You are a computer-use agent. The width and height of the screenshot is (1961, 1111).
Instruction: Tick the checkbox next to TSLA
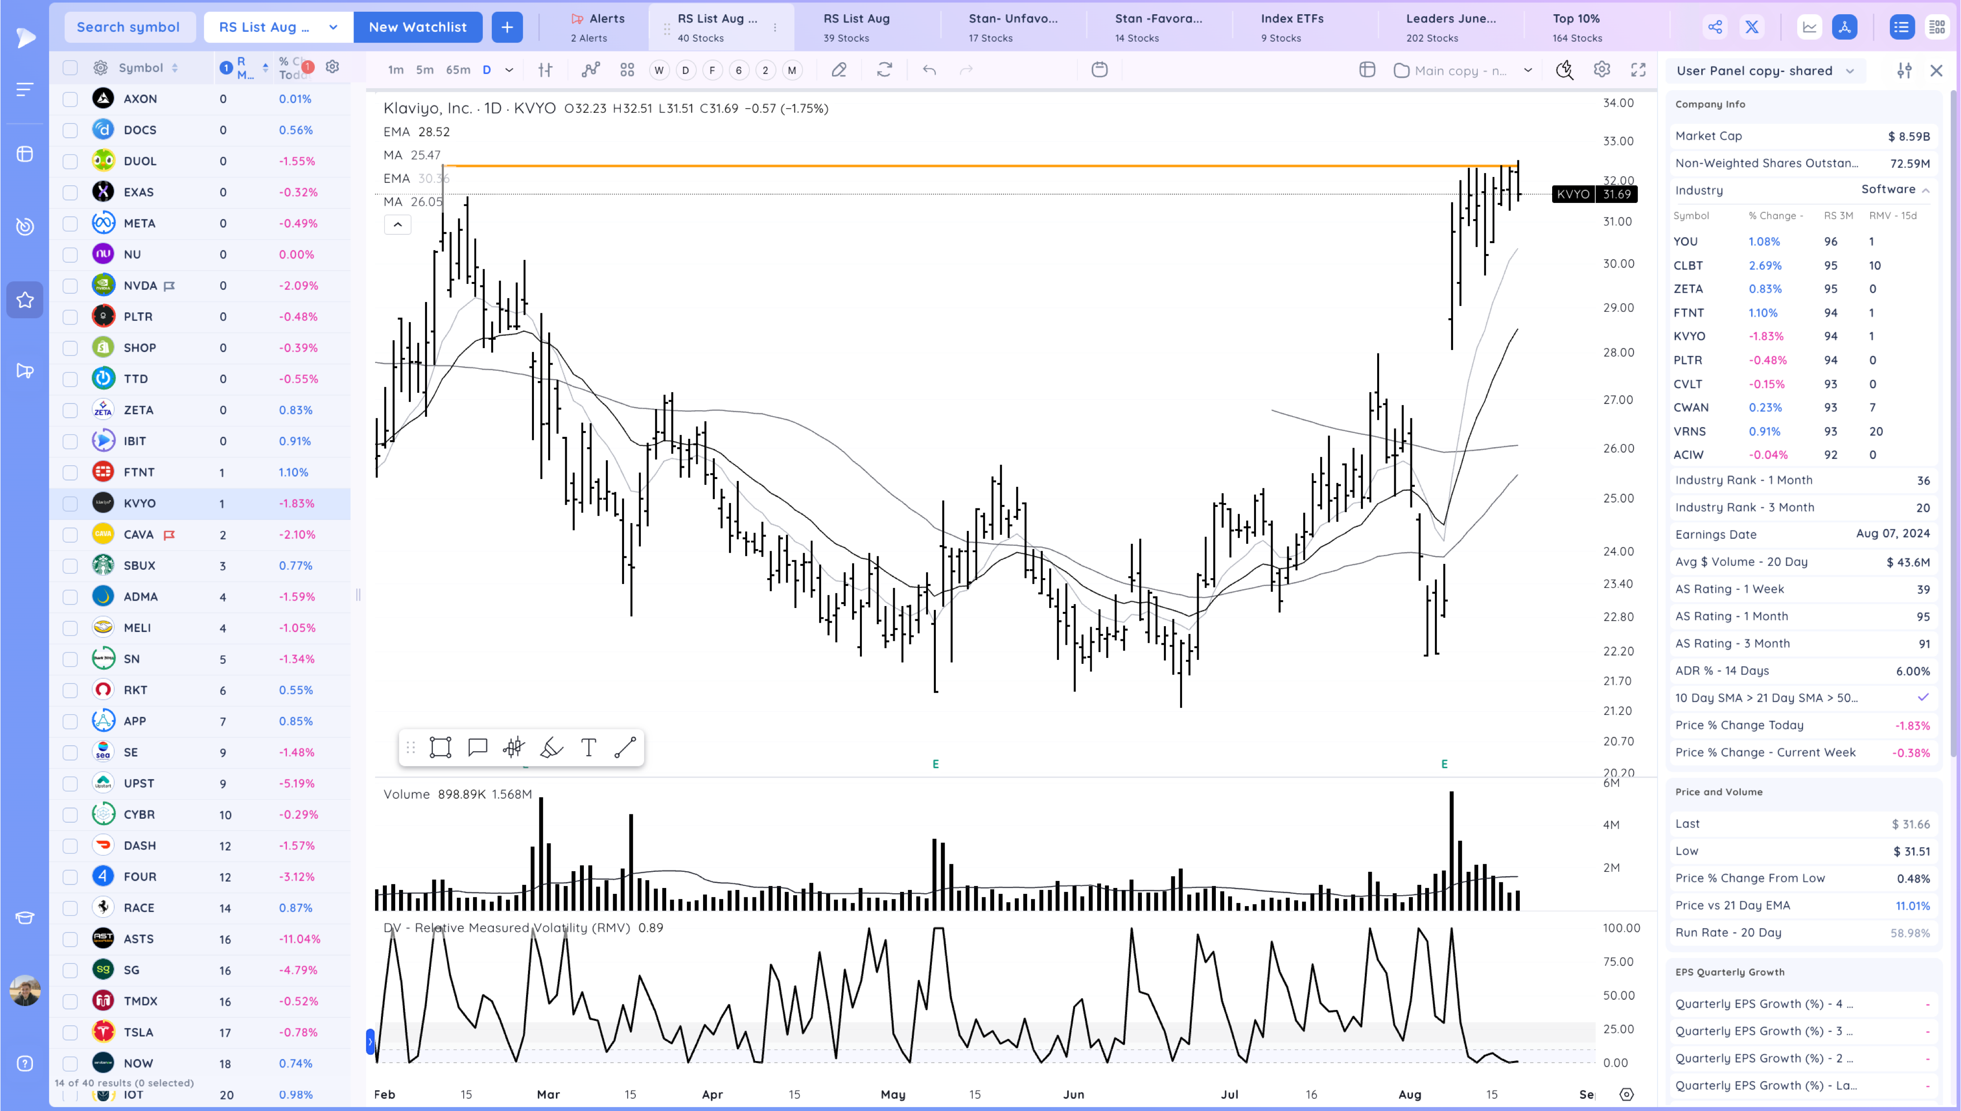point(70,1033)
